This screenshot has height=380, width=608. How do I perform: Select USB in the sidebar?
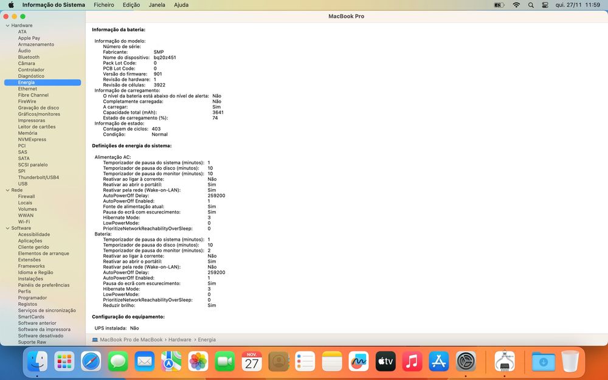tap(22, 184)
